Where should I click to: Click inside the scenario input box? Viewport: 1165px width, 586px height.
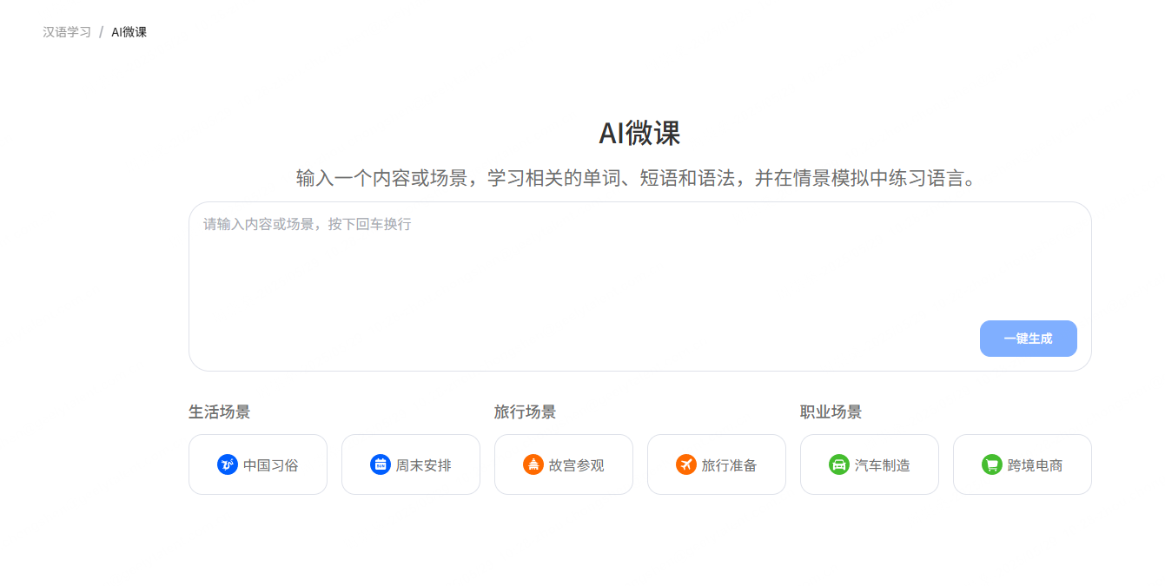tap(639, 260)
